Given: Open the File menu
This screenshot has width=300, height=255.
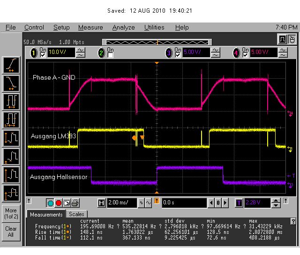Looking at the screenshot, I should (10, 28).
